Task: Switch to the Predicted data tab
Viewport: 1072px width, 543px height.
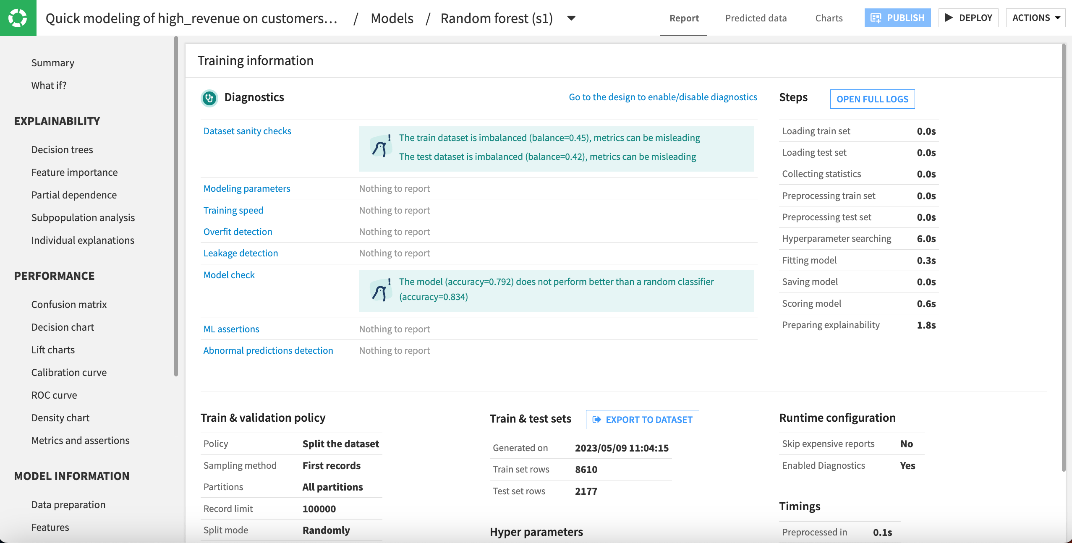Action: [x=756, y=17]
